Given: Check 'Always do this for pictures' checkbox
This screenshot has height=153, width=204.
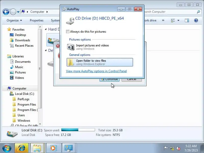Looking at the screenshot, I should [68, 31].
